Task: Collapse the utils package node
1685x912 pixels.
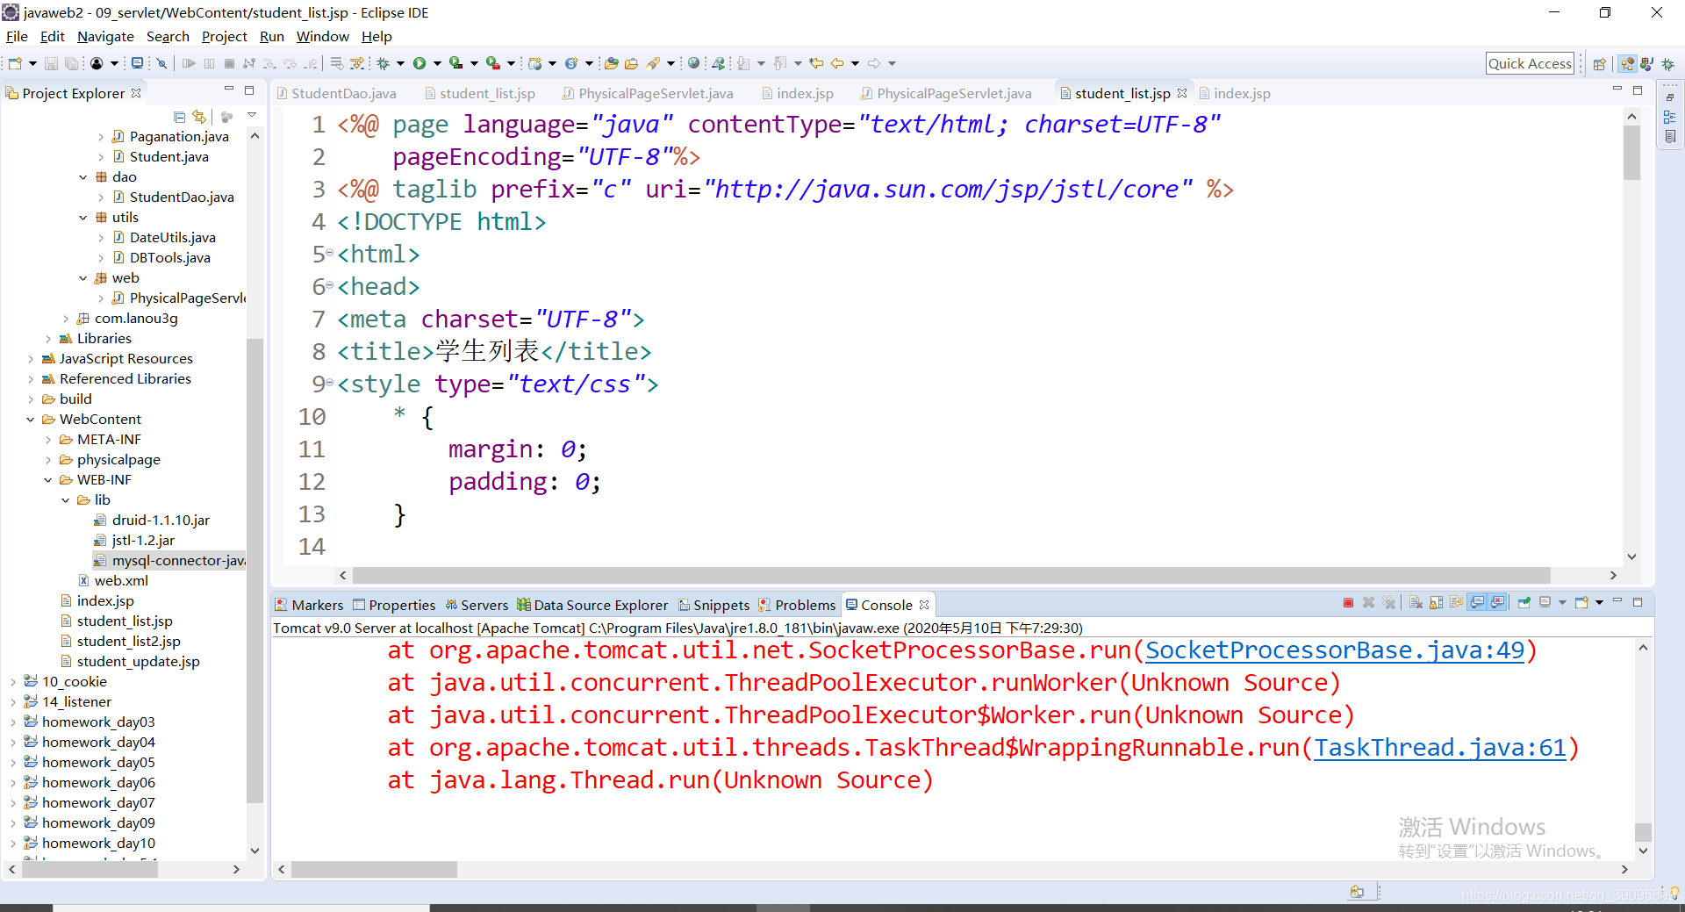Action: tap(83, 218)
